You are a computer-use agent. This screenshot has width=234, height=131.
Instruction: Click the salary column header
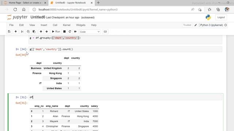pos(94,106)
